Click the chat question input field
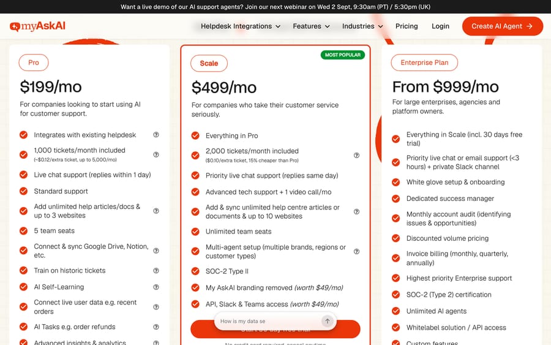 (x=269, y=320)
